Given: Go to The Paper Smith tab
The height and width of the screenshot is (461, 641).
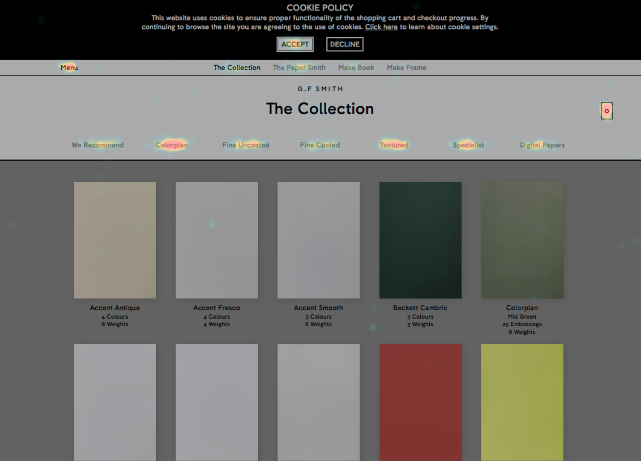Looking at the screenshot, I should [x=299, y=68].
